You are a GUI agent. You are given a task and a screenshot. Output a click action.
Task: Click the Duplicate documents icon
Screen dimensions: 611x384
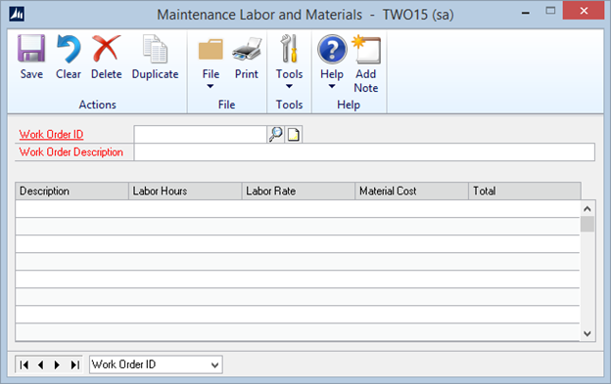155,49
